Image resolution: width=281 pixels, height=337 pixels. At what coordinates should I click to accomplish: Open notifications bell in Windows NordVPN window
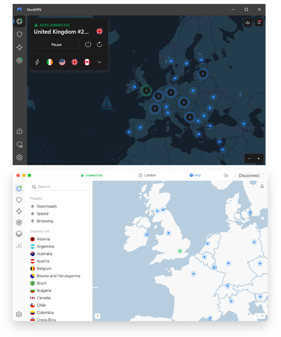tap(259, 22)
